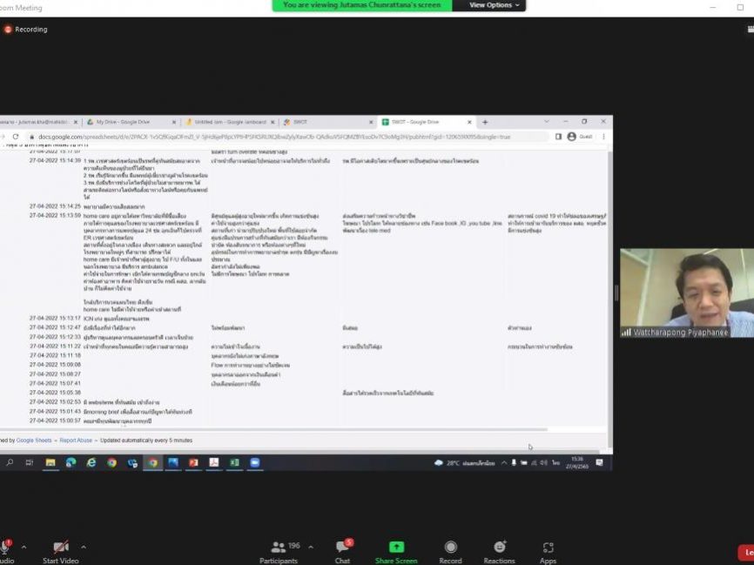
Task: Open the Participants panel icon
Action: [279, 547]
